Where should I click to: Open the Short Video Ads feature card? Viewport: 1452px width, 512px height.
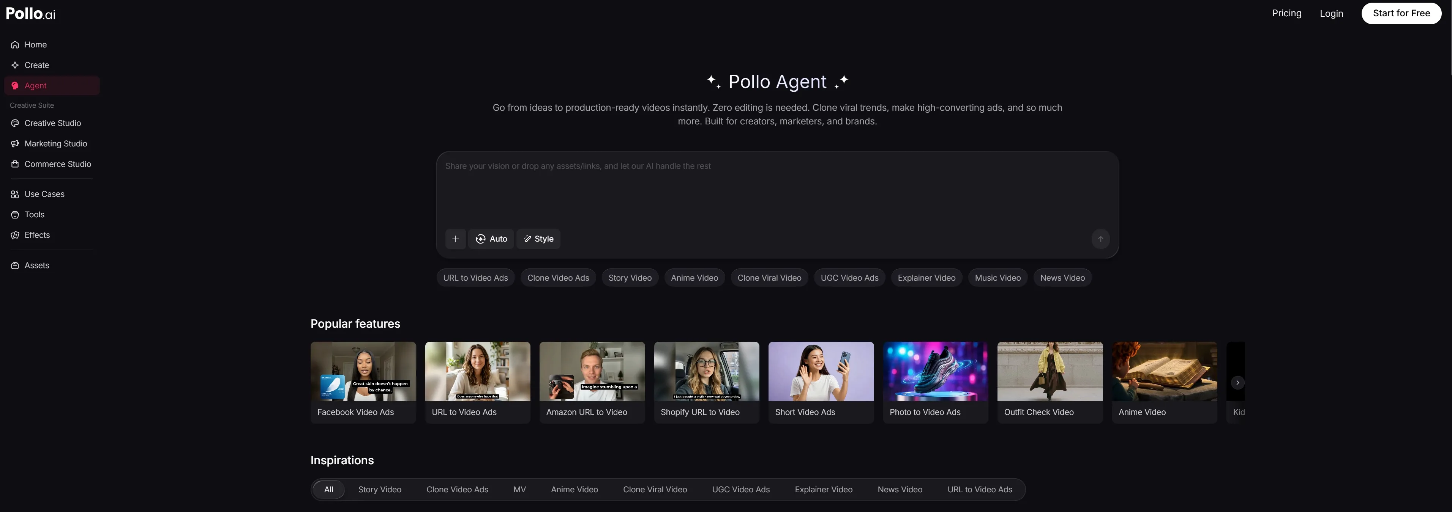coord(821,382)
